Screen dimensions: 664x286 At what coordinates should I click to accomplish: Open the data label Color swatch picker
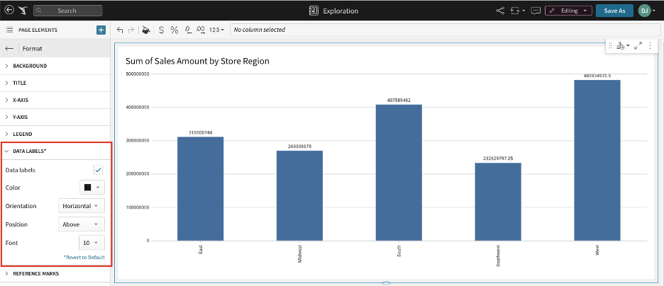pyautogui.click(x=92, y=188)
